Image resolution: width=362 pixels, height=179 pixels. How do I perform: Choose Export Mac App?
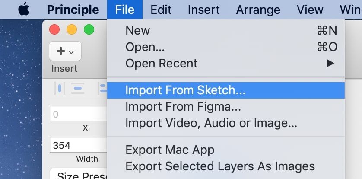(169, 150)
